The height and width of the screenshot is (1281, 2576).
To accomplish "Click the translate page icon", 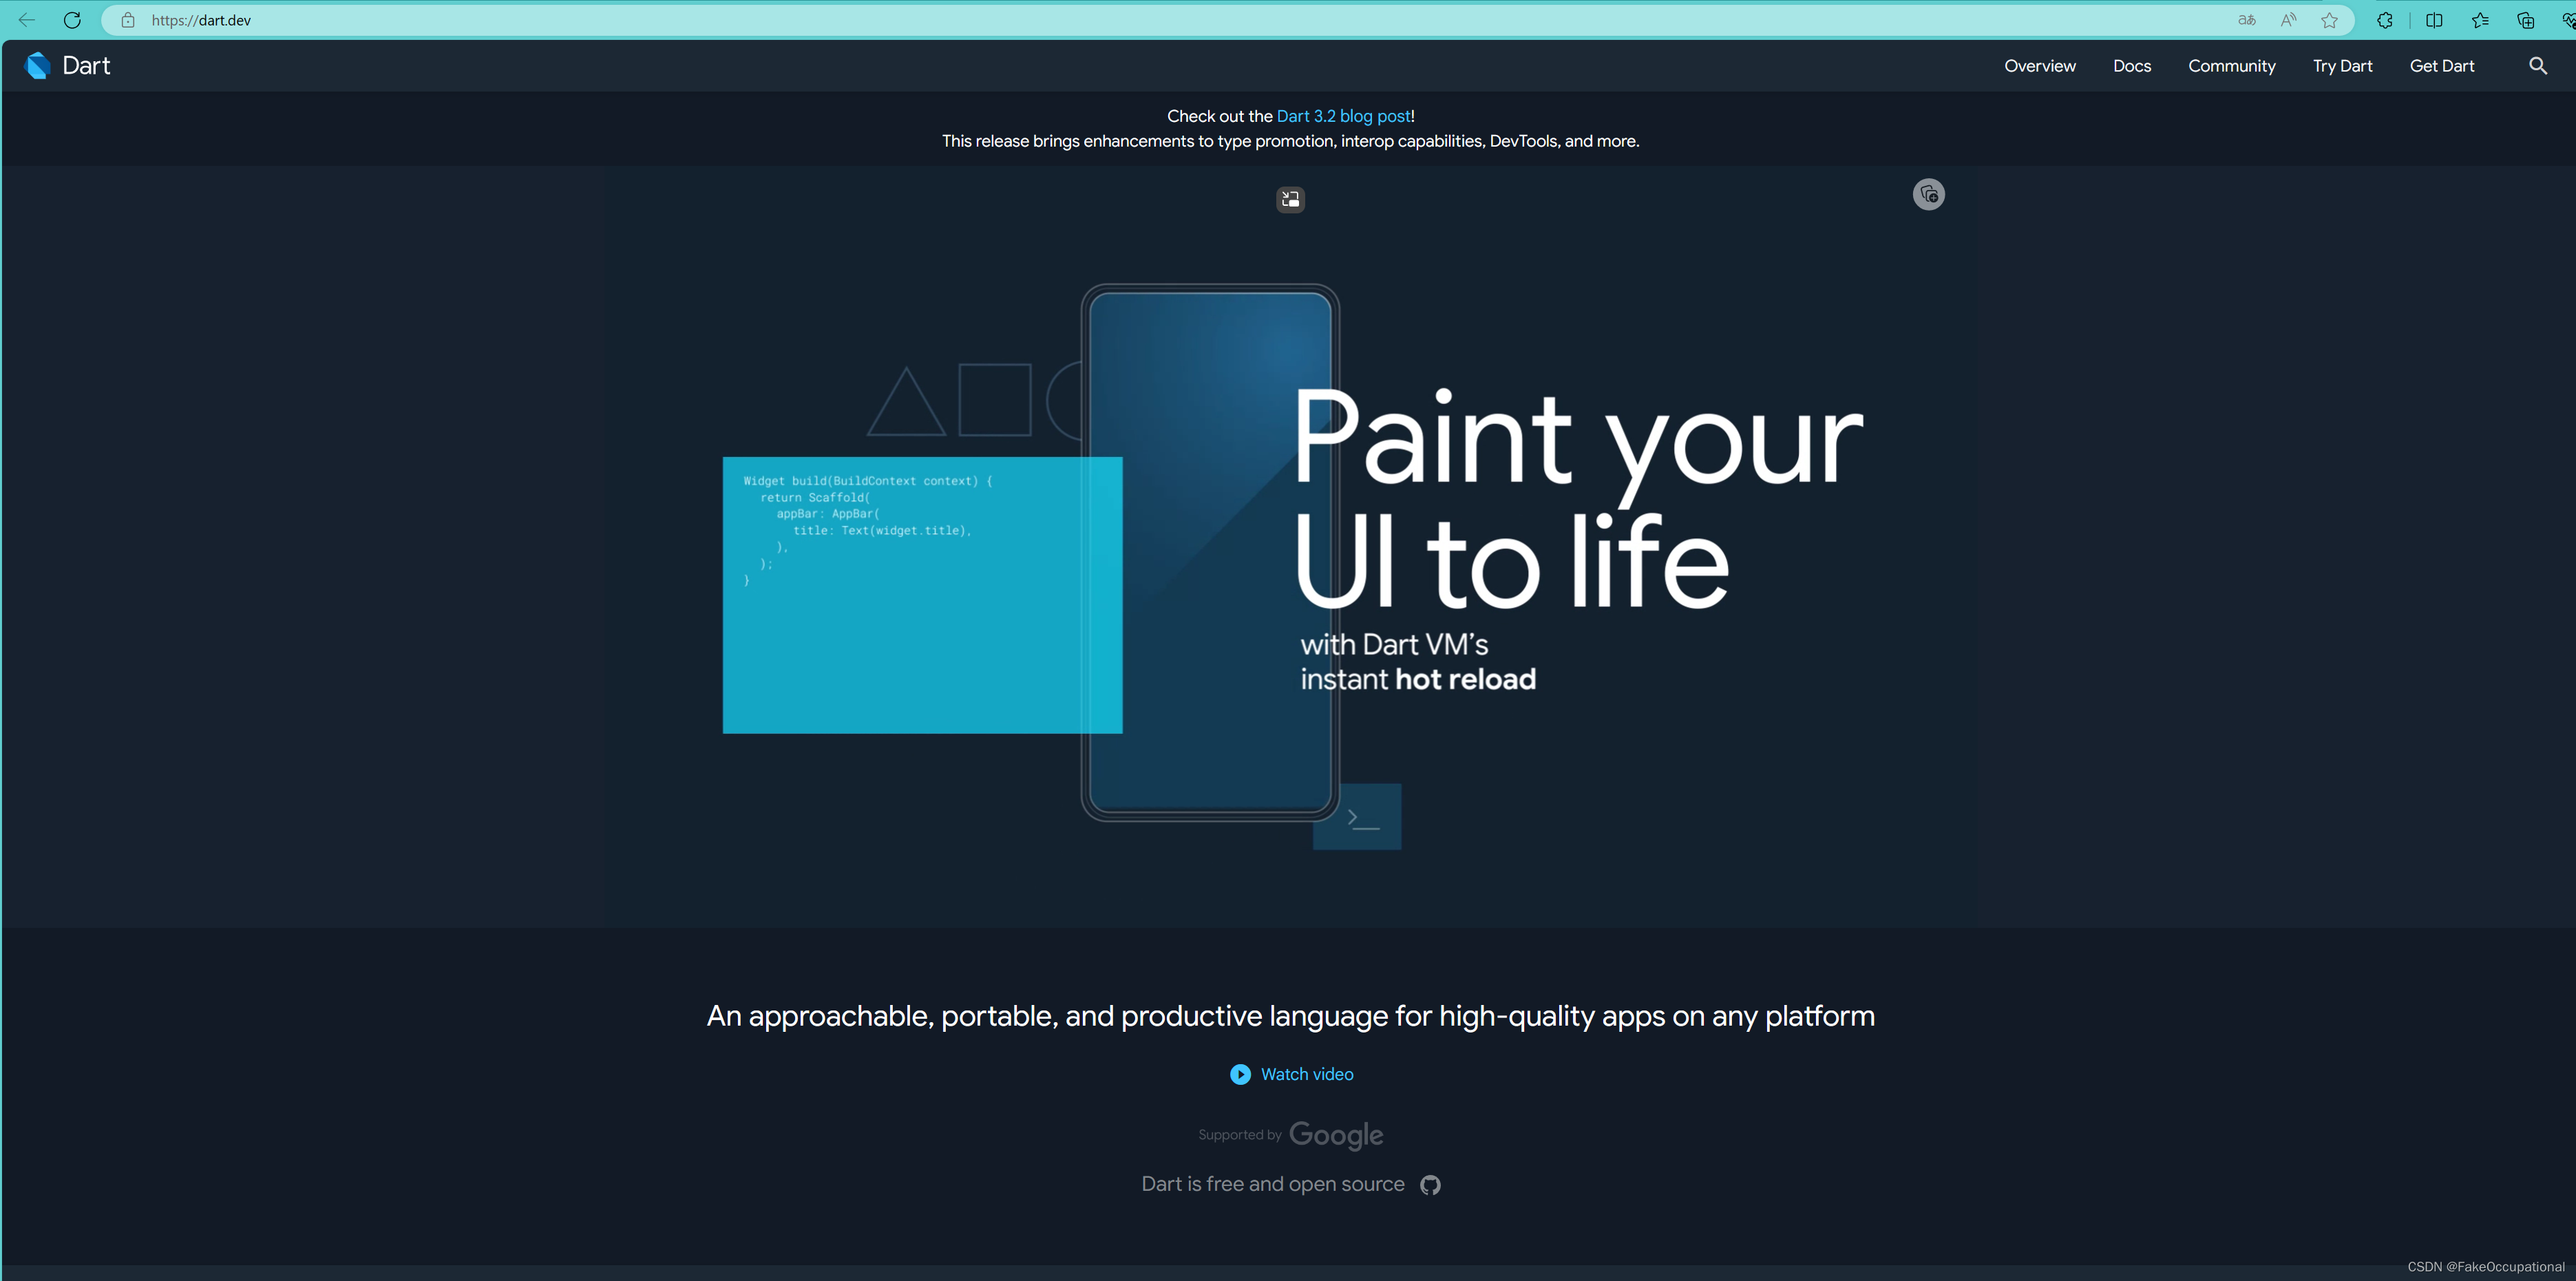I will click(x=2246, y=20).
